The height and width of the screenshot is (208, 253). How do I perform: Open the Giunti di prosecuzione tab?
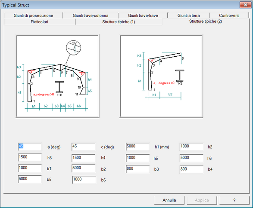(33, 15)
